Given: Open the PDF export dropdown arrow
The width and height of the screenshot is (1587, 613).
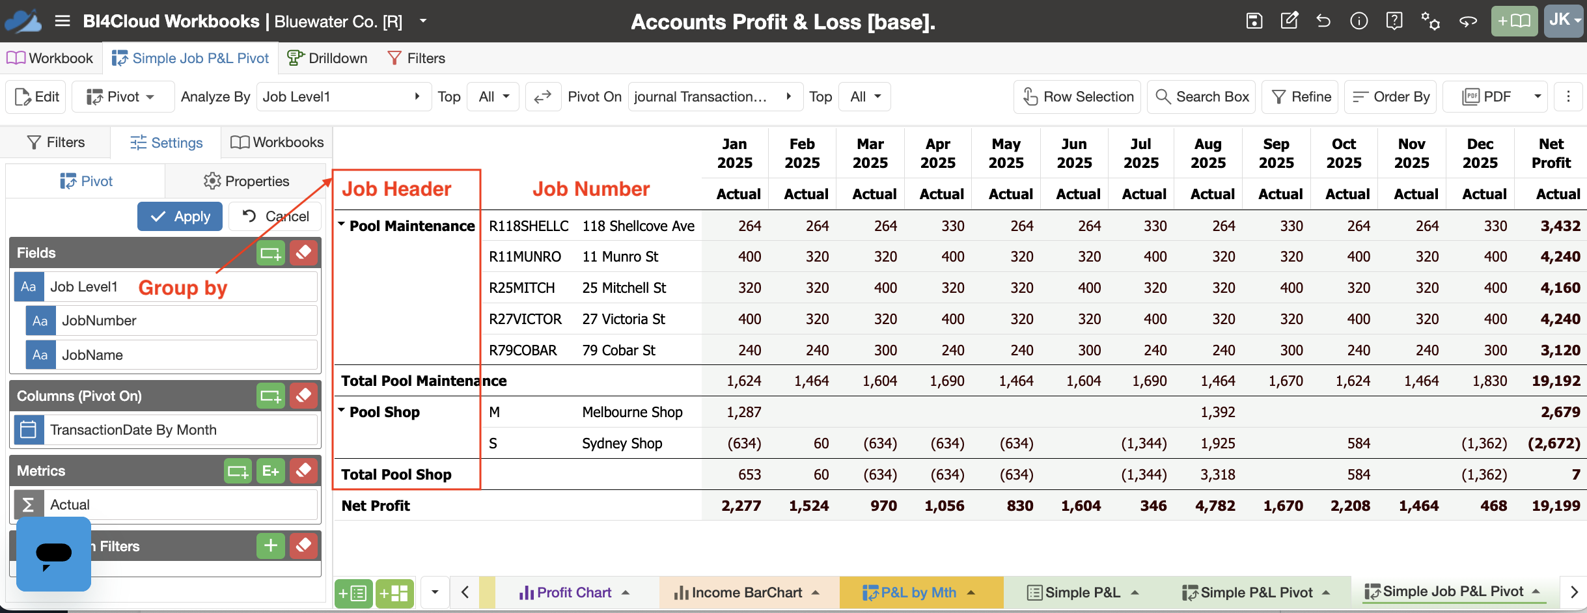Looking at the screenshot, I should (1538, 96).
